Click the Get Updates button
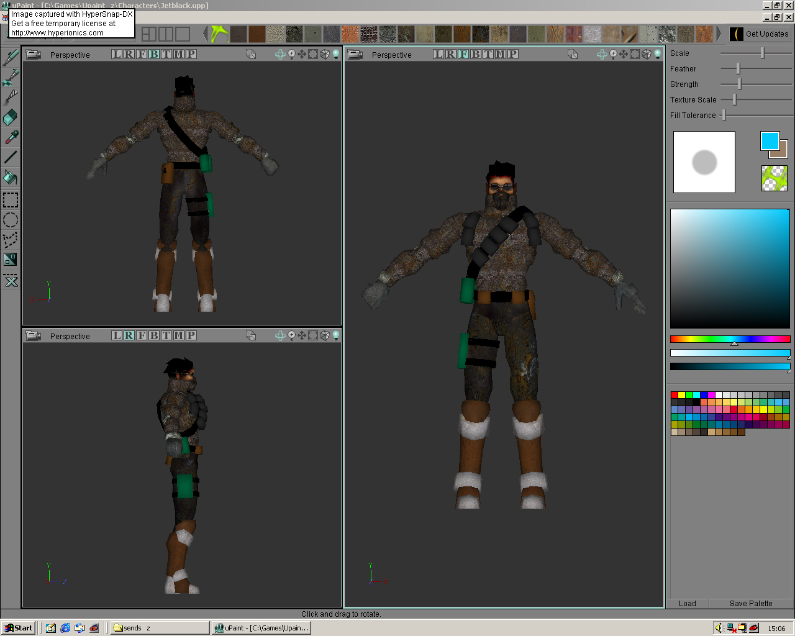 [x=759, y=34]
